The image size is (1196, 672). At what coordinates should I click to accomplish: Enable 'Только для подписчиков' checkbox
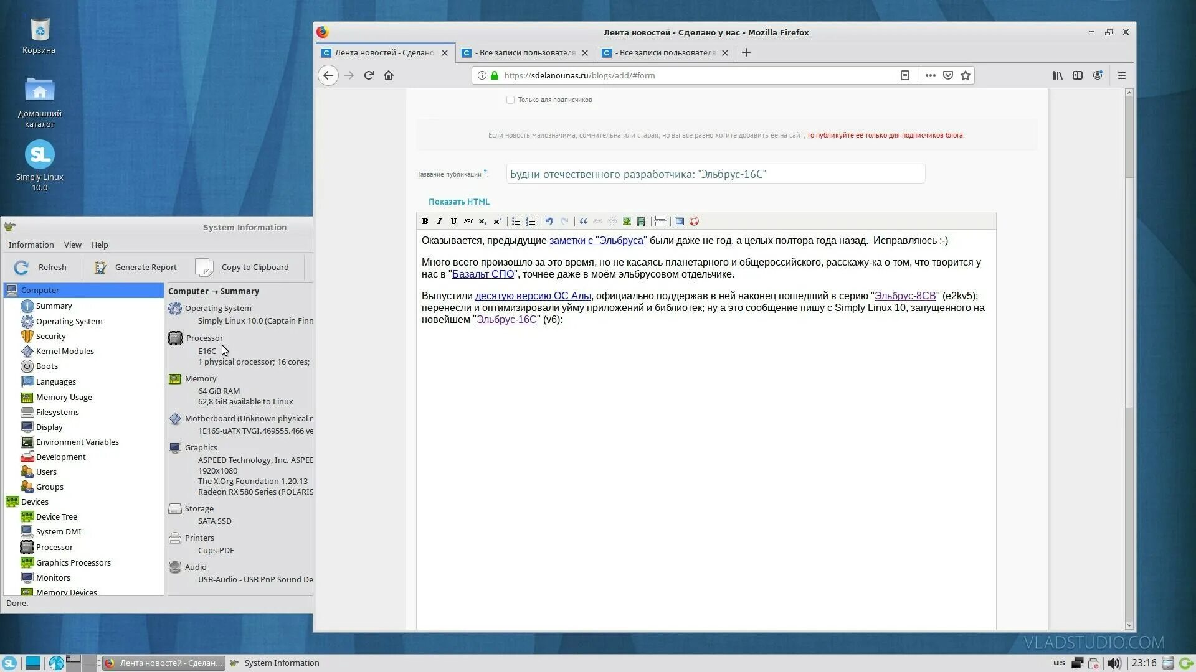pyautogui.click(x=510, y=100)
